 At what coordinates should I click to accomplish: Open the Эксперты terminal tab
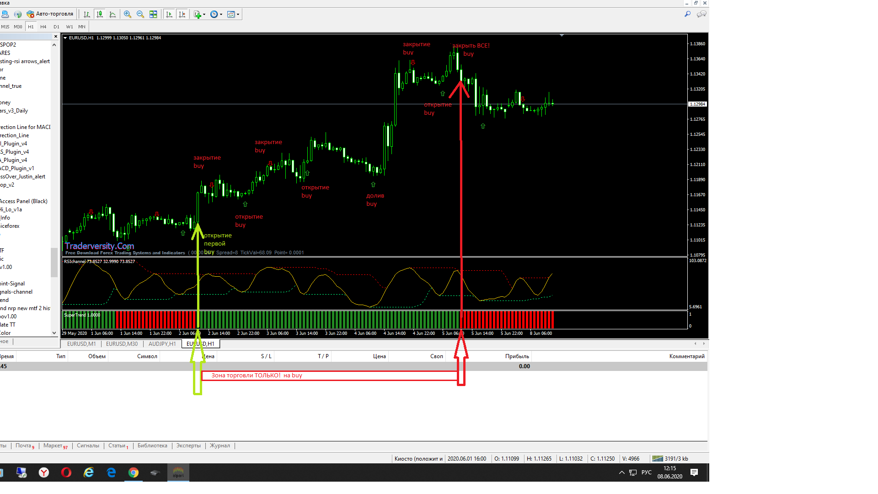pos(188,446)
